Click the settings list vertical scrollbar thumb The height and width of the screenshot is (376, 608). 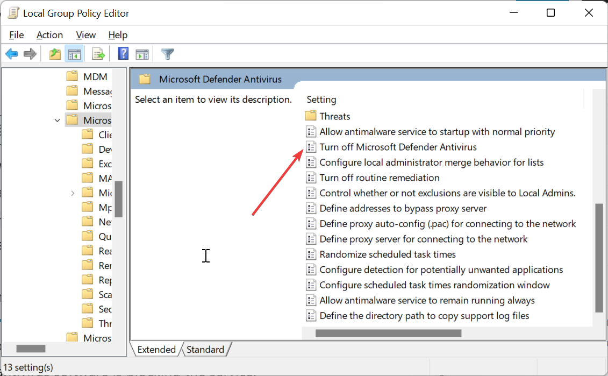click(x=599, y=257)
